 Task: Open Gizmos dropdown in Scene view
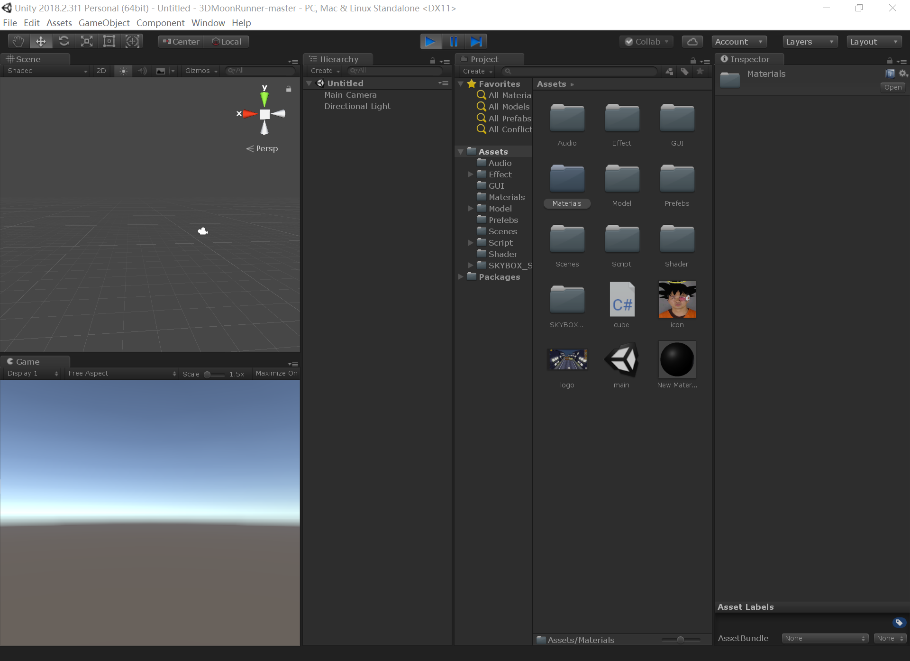click(x=201, y=71)
